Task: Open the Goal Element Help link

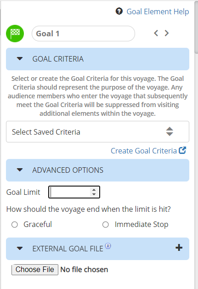Action: [158, 11]
